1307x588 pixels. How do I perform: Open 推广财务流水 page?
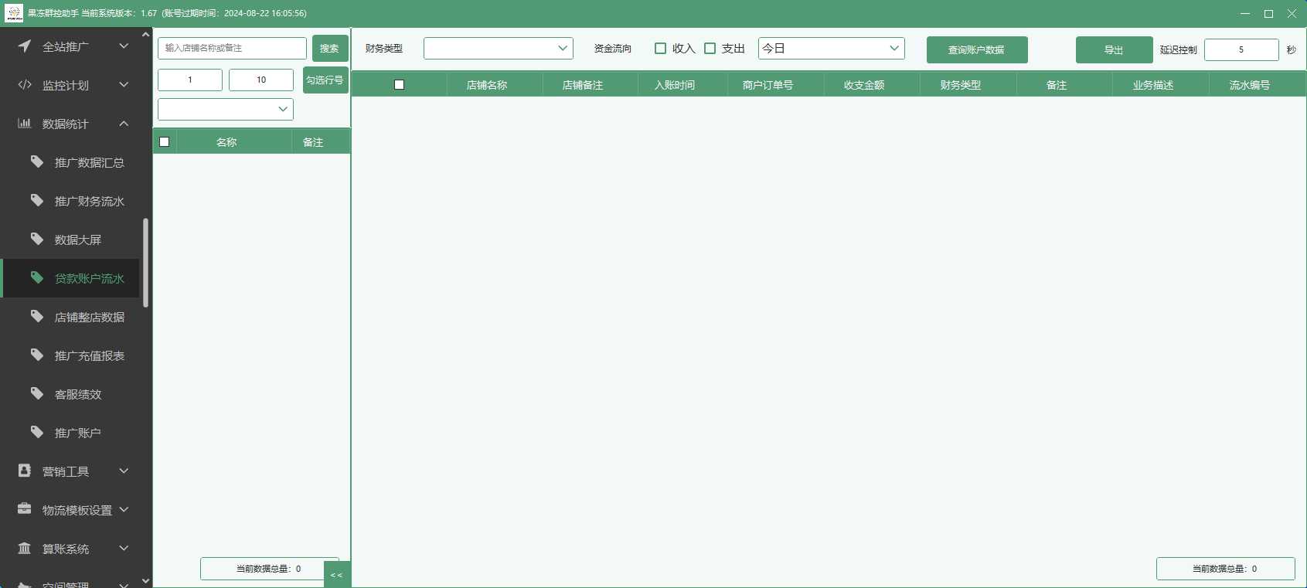coord(89,202)
